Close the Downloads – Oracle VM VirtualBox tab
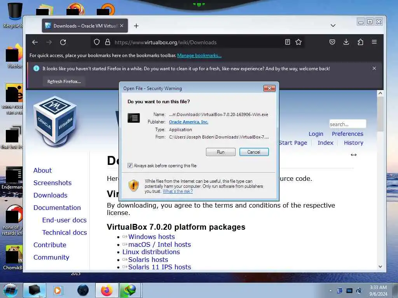Screen dimensions: 398x298 click(122, 26)
